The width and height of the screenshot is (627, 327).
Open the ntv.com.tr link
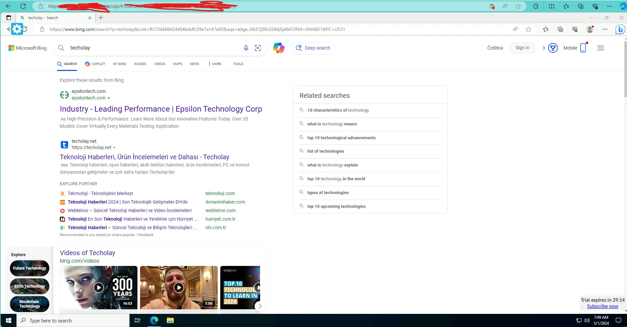pyautogui.click(x=216, y=228)
